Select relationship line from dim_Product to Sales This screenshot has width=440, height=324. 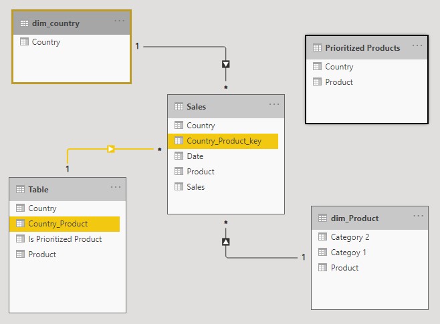point(261,257)
